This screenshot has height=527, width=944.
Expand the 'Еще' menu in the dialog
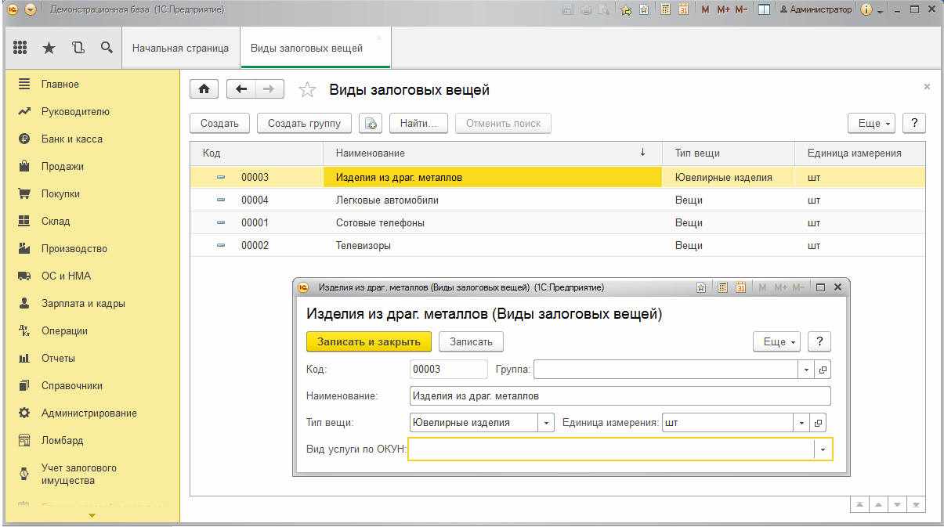point(777,341)
